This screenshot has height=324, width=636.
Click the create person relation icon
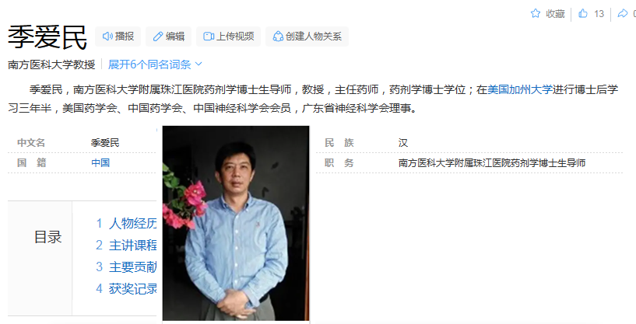coord(278,37)
